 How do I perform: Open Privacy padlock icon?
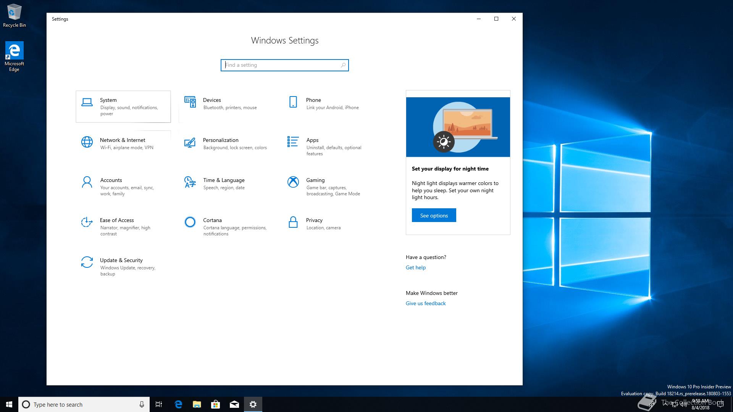pyautogui.click(x=293, y=222)
